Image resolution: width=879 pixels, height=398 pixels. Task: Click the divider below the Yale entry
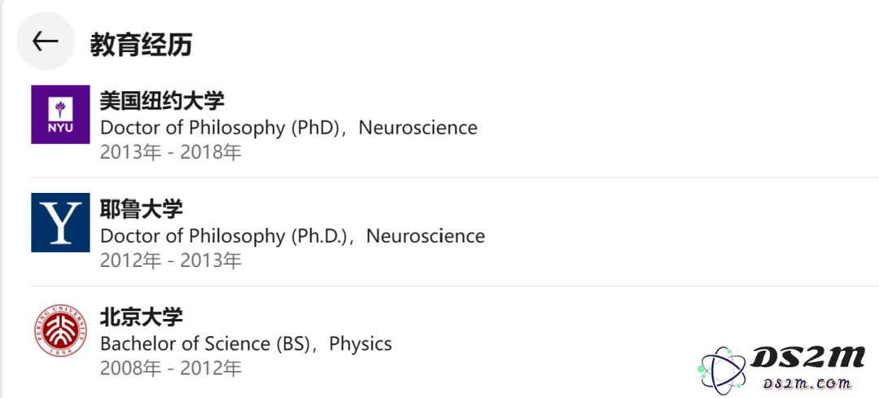pyautogui.click(x=455, y=286)
